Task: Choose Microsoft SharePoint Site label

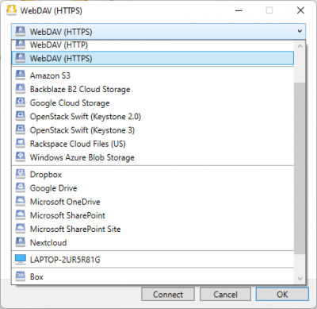Action: tap(75, 229)
